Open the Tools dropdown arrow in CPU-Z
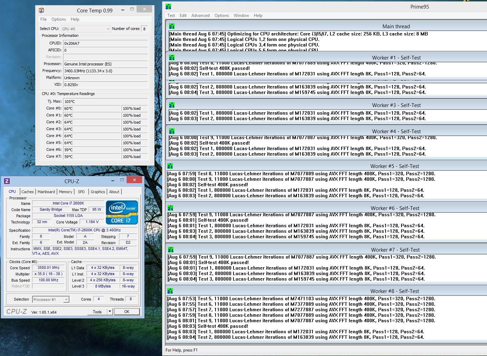 point(110,312)
